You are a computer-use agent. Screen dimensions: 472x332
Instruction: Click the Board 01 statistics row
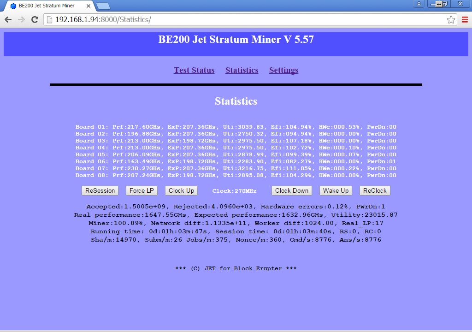pyautogui.click(x=236, y=127)
